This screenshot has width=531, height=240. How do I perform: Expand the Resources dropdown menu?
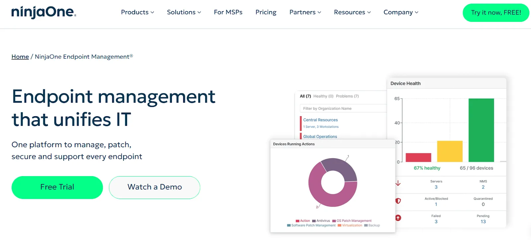(x=352, y=12)
